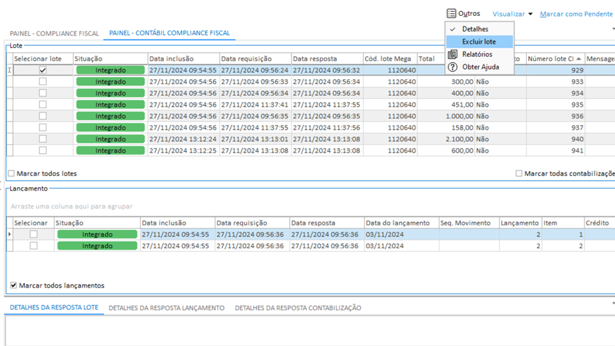The height and width of the screenshot is (346, 615).
Task: Uncheck Marcar todos lançamentos checkbox
Action: click(x=13, y=285)
